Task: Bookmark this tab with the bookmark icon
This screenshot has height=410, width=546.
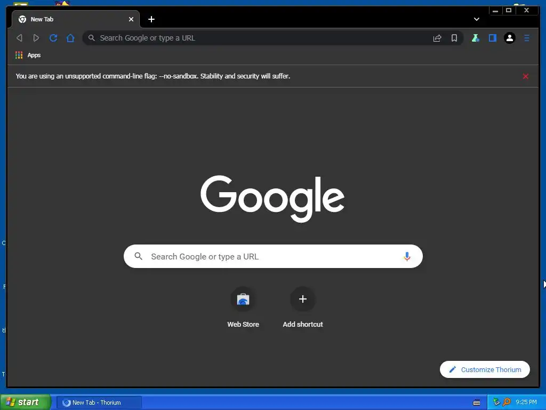Action: tap(454, 38)
